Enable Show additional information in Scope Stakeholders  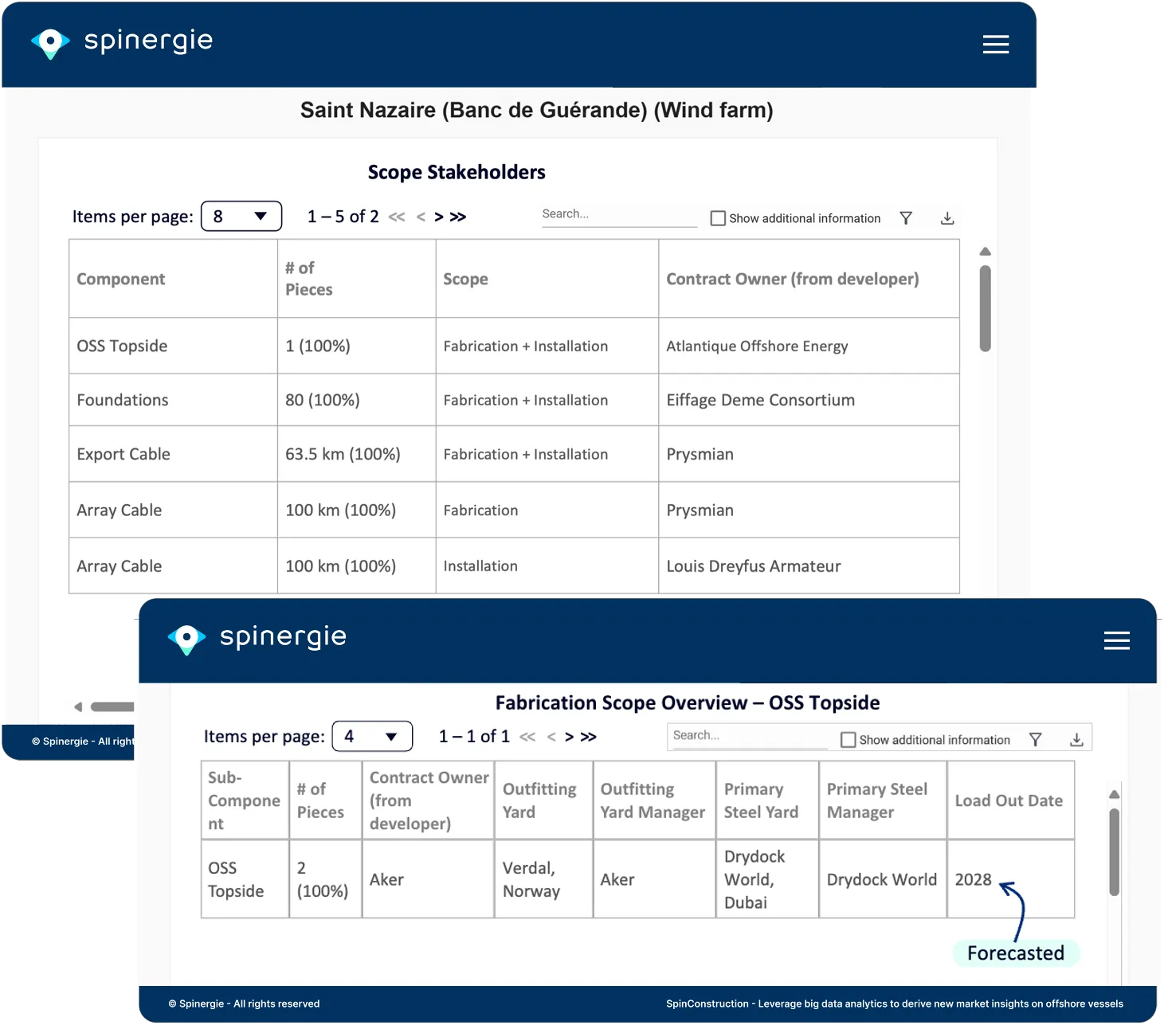point(718,218)
